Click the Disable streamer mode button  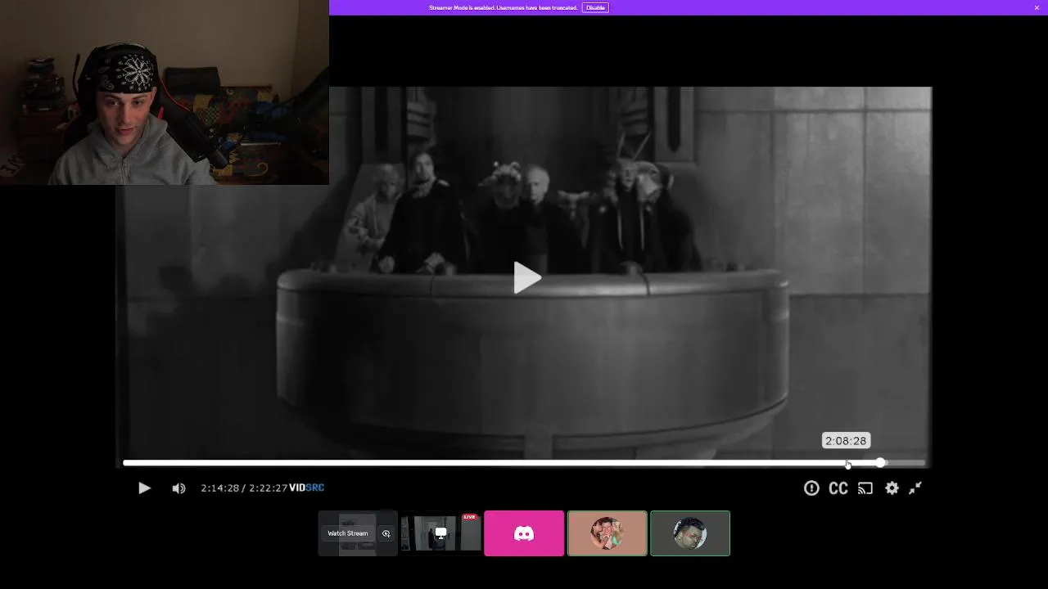point(595,7)
